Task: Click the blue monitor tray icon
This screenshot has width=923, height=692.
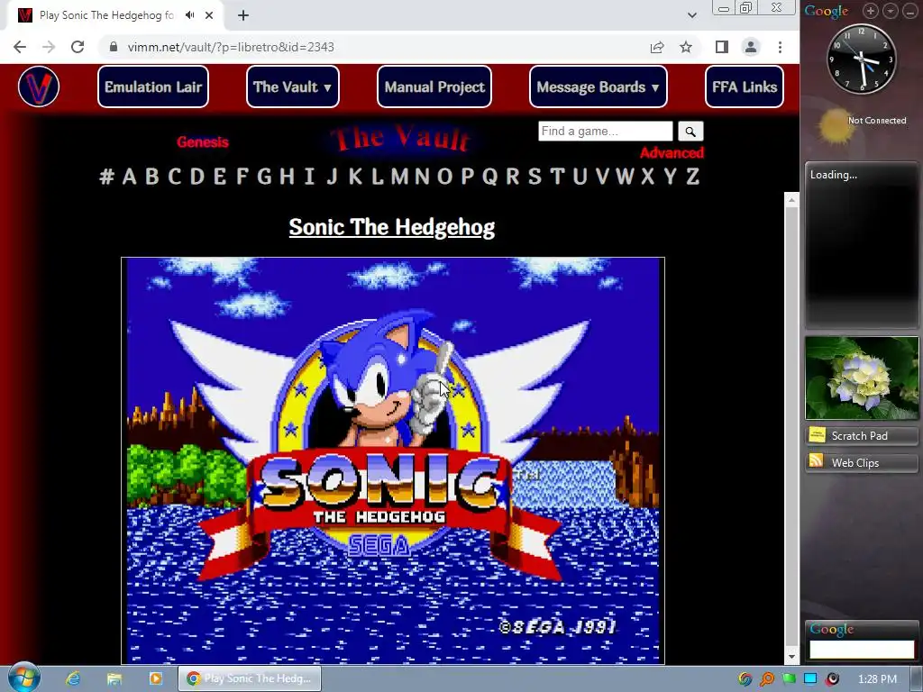Action: (x=810, y=678)
